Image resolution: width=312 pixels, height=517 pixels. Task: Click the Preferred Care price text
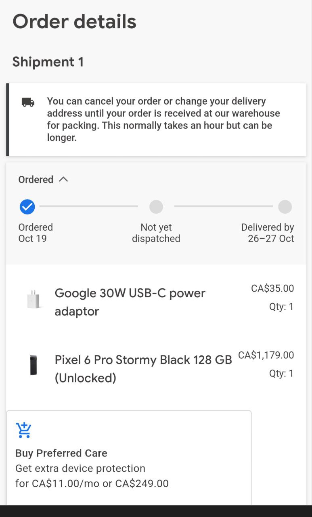point(92,483)
